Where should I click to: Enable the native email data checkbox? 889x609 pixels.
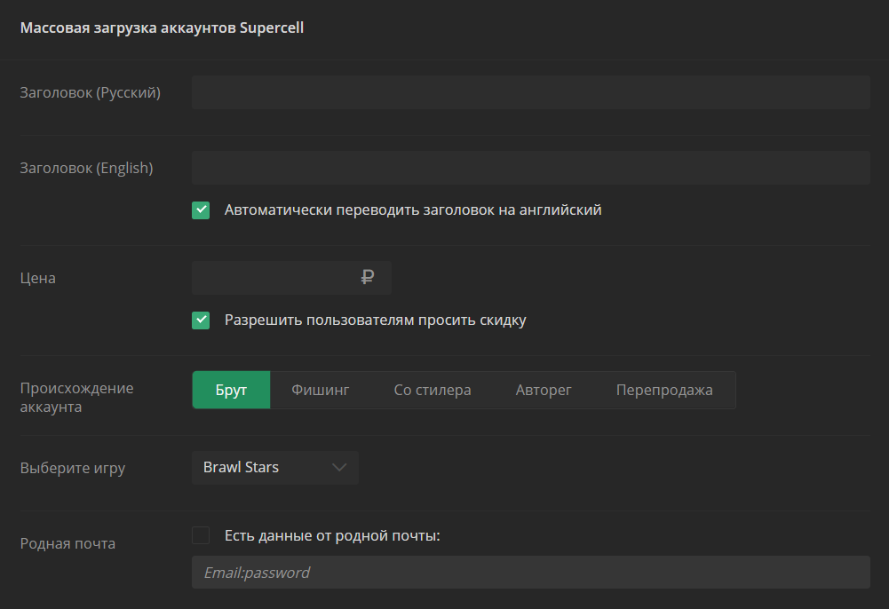click(201, 535)
